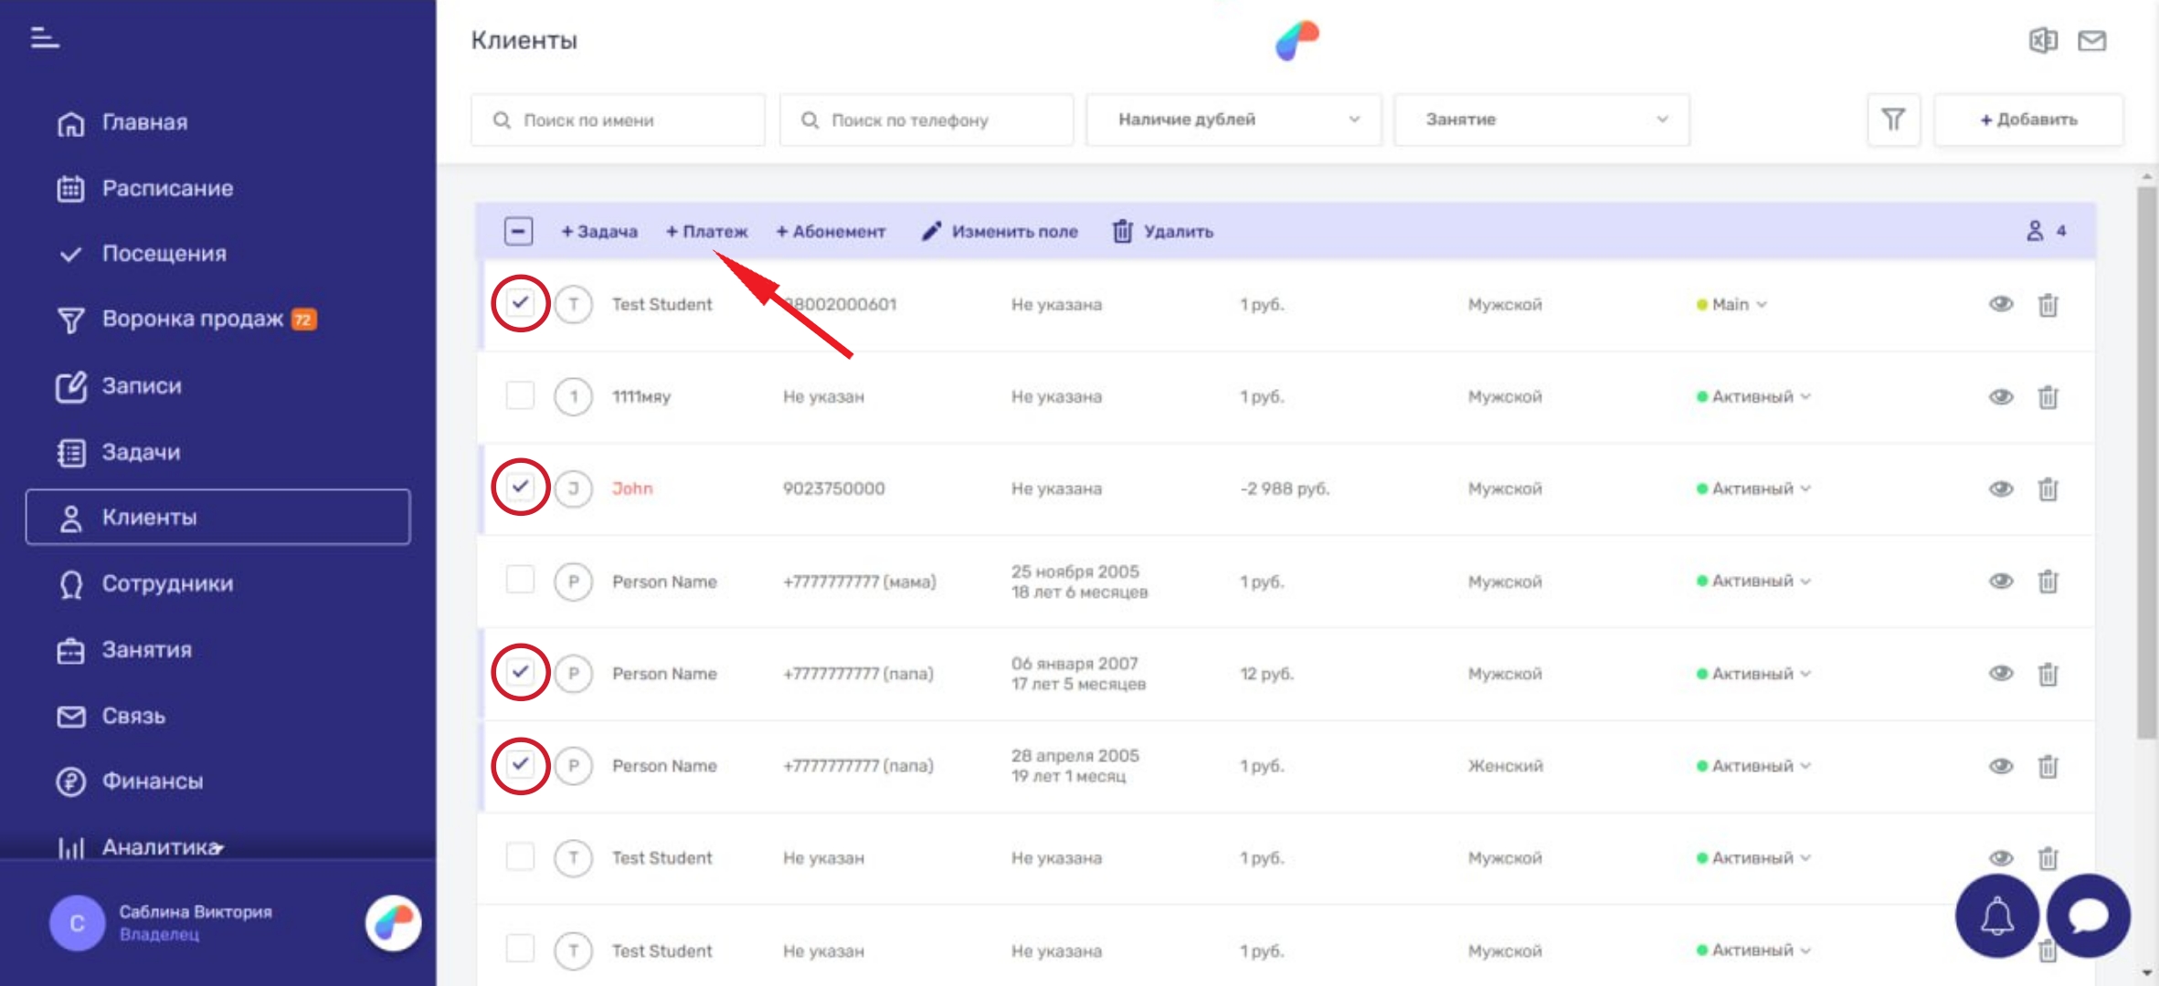The image size is (2159, 986).
Task: Uncheck the Person Name 12 руб. row checkbox
Action: coord(520,671)
